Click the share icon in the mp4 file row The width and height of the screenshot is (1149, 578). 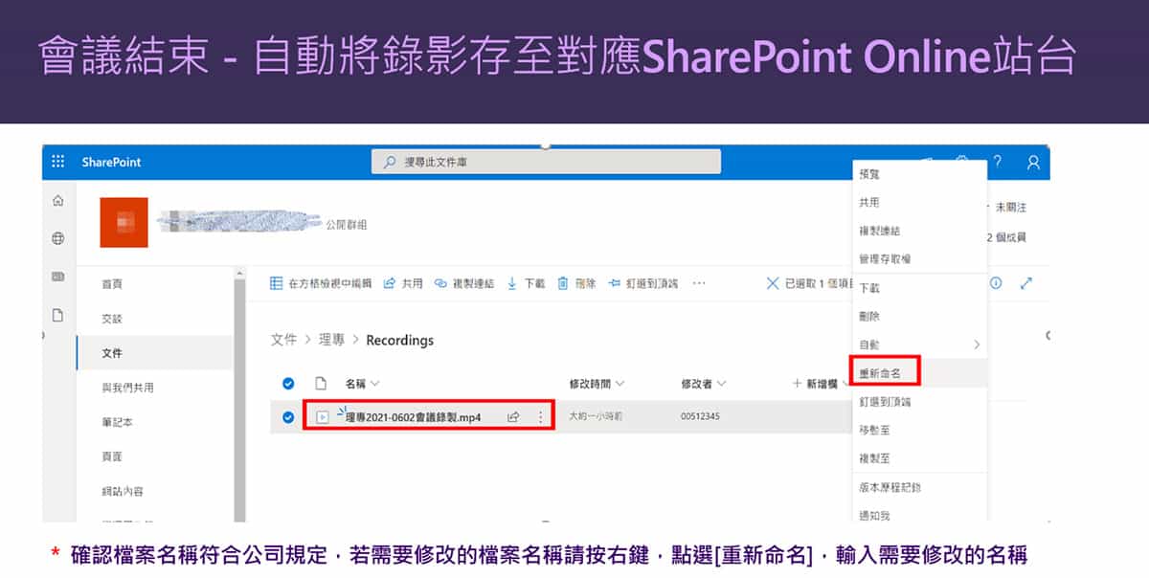click(x=513, y=417)
